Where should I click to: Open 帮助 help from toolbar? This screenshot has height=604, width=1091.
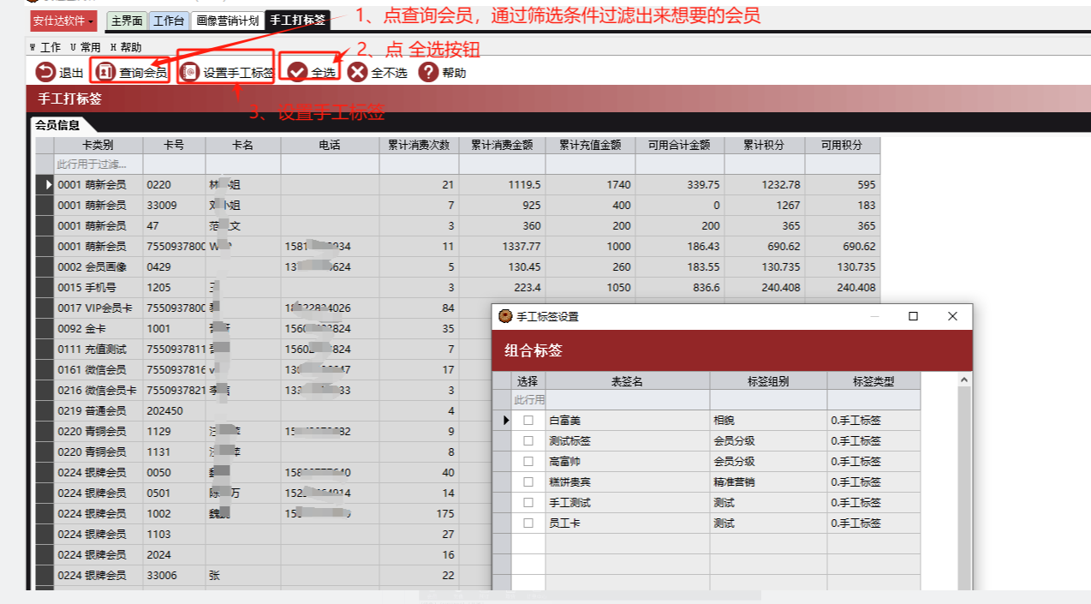(x=442, y=73)
